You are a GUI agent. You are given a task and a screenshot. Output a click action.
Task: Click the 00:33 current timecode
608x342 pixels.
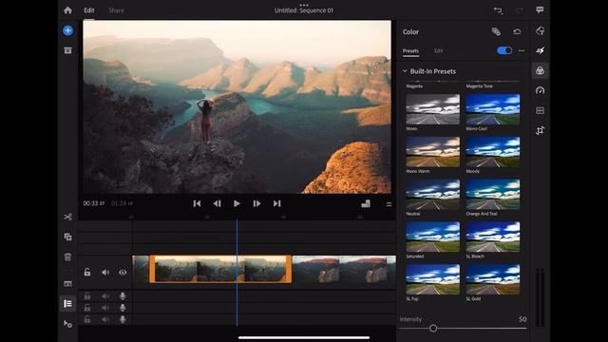93,203
